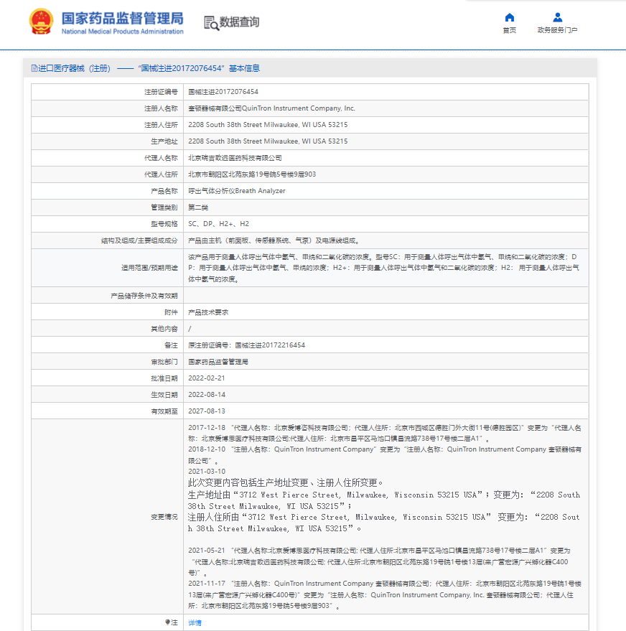
Task: Click National Medical Products Administration subtitle
Action: click(122, 32)
